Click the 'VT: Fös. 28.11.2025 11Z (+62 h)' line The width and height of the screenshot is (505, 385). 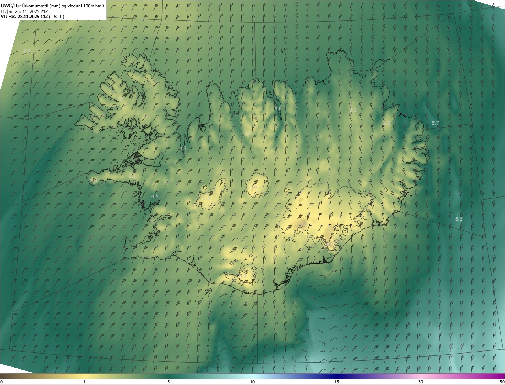tap(32, 17)
